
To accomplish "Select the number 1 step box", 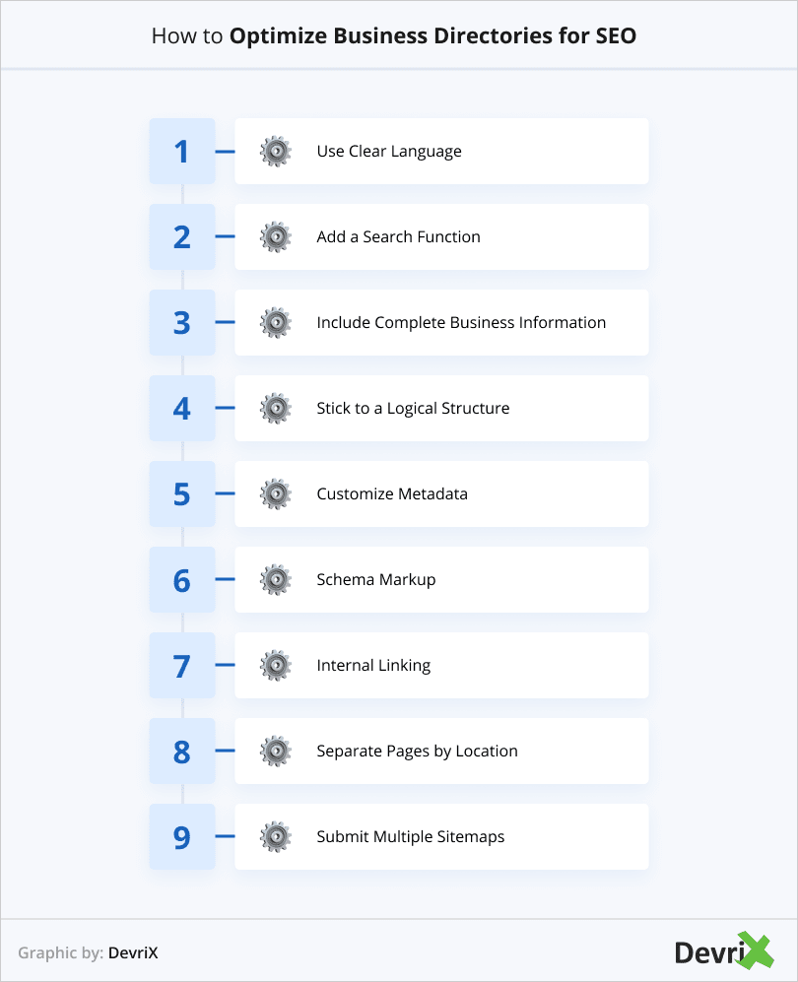I will (x=182, y=152).
